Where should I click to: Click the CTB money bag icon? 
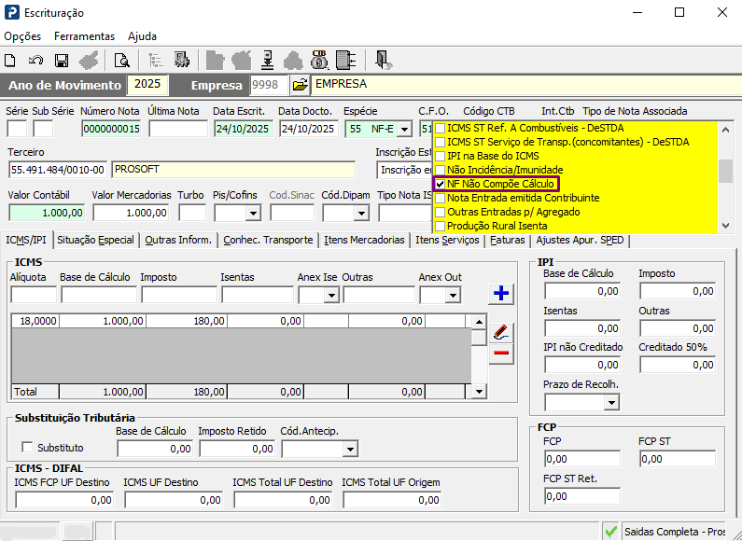click(x=319, y=61)
